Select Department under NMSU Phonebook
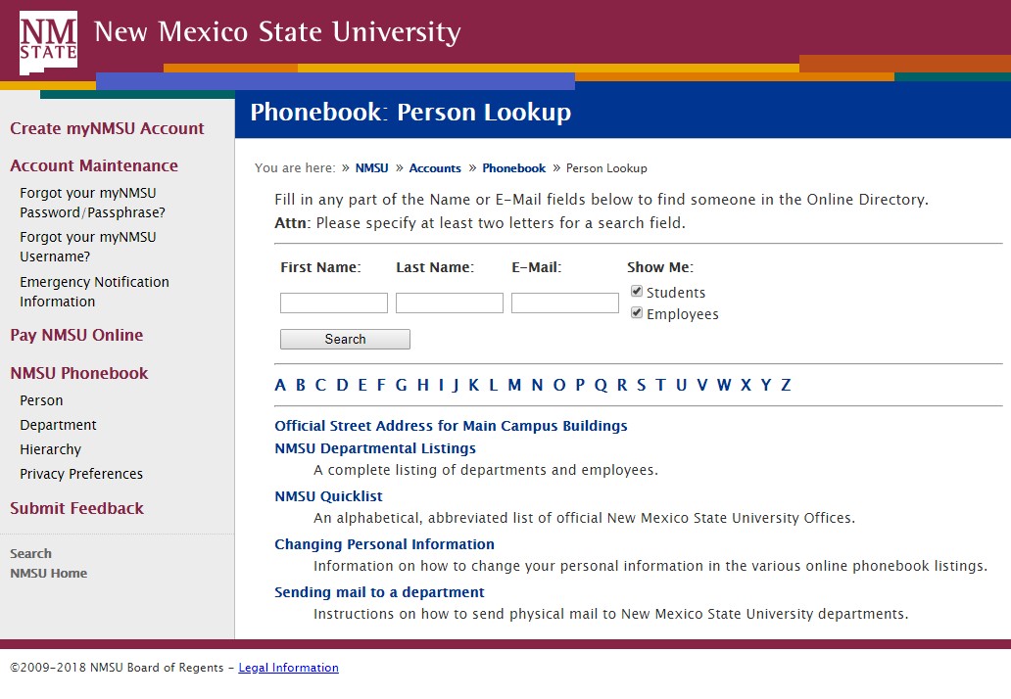This screenshot has height=699, width=1011. pyautogui.click(x=58, y=425)
